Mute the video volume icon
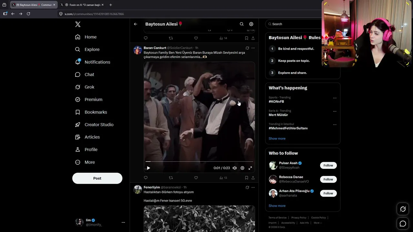The image size is (413, 232). tap(235, 168)
